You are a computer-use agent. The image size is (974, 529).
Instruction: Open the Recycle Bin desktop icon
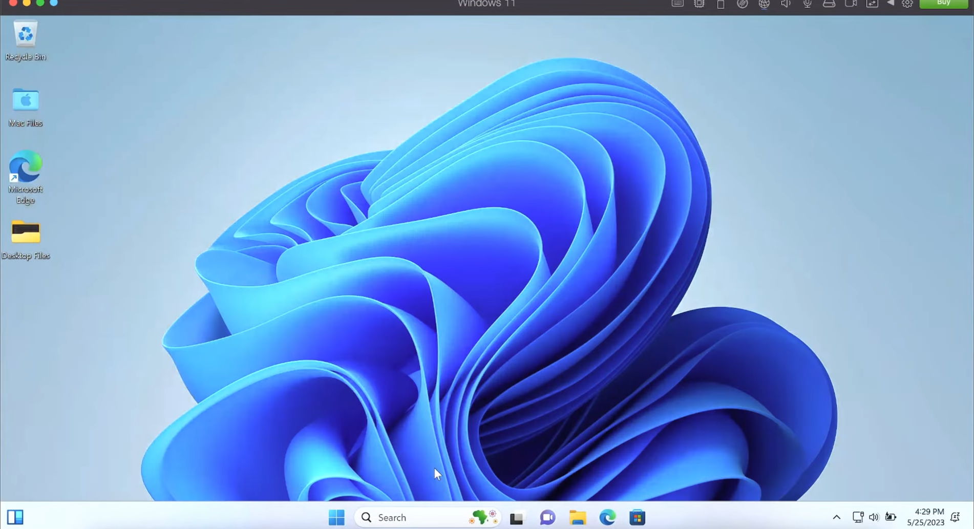(x=25, y=35)
